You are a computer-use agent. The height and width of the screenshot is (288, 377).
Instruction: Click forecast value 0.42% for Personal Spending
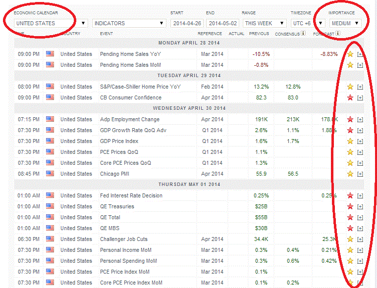pos(329,261)
